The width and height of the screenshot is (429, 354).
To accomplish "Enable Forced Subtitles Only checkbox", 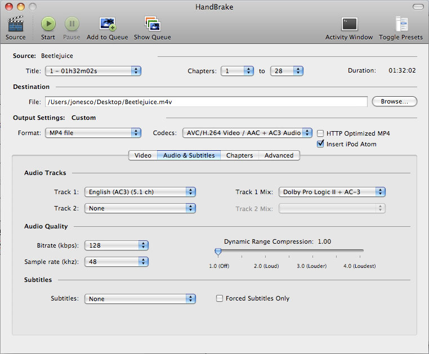I will coord(220,298).
